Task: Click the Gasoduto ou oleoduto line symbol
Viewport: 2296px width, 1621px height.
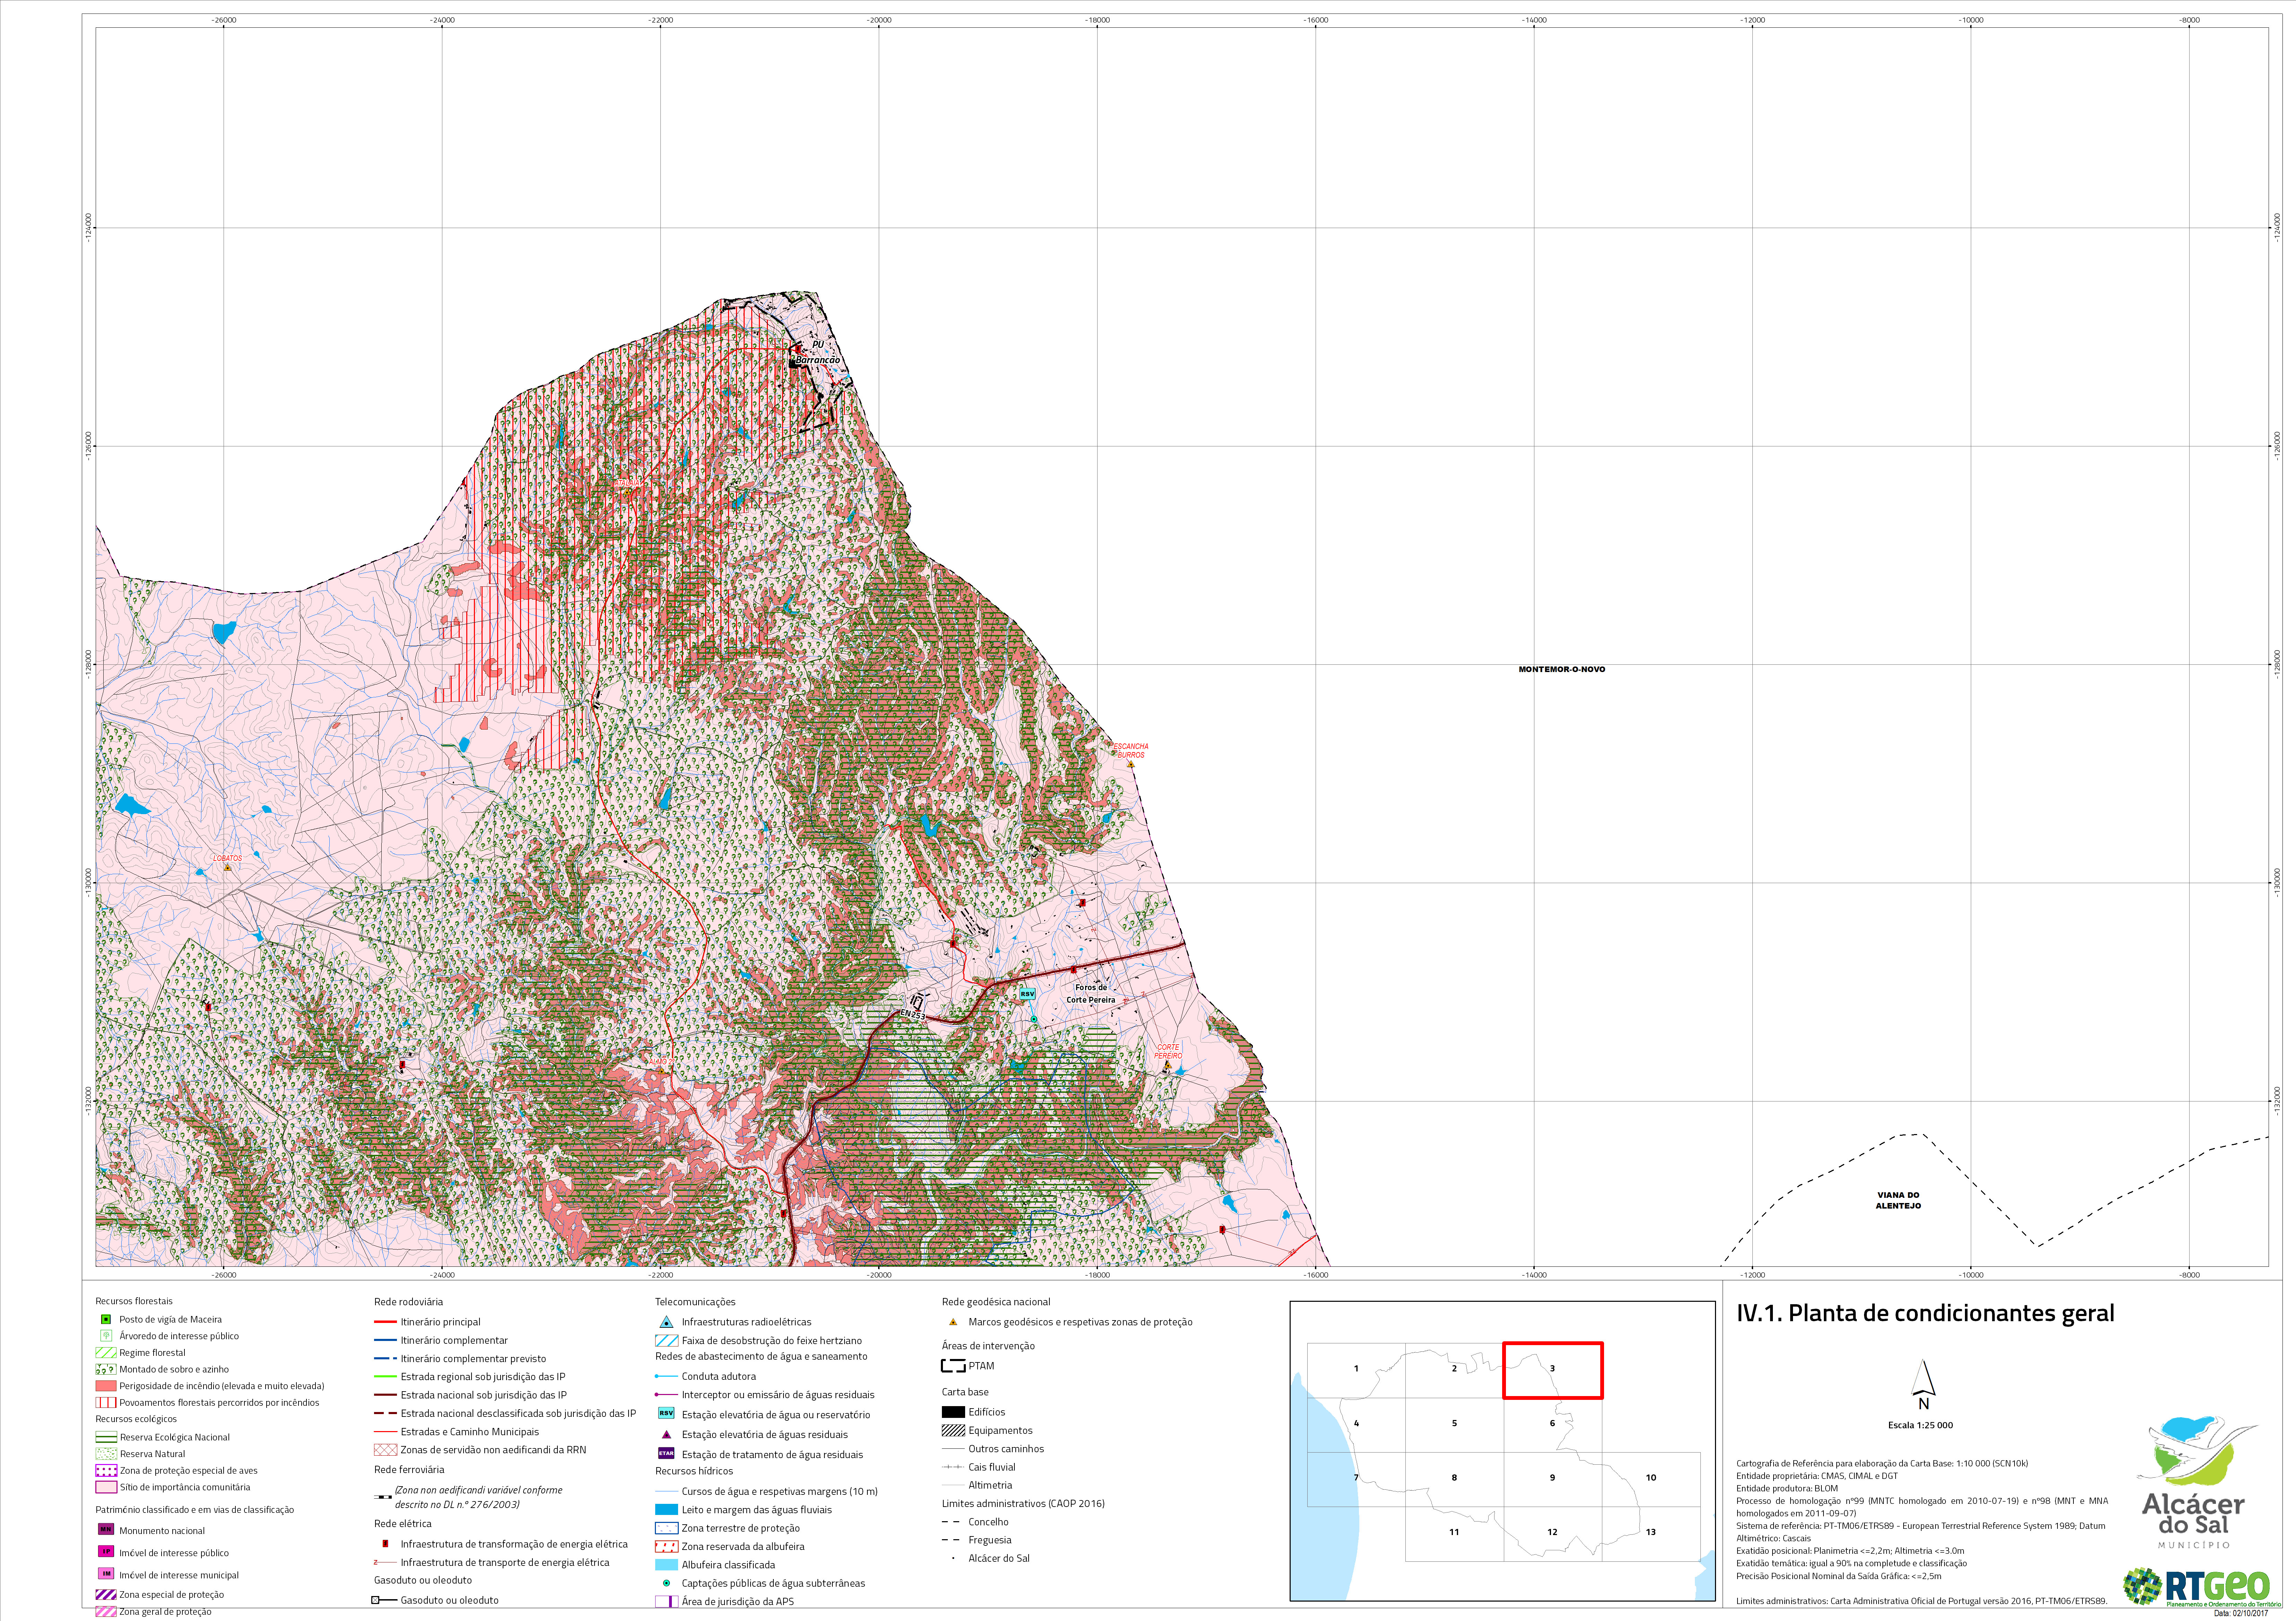Action: (x=384, y=1600)
